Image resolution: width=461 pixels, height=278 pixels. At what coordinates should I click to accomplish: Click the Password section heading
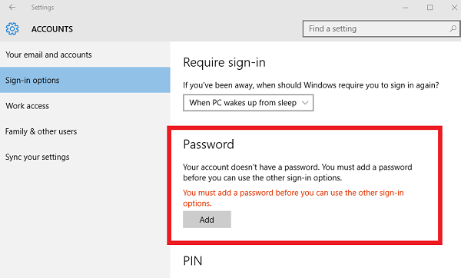pyautogui.click(x=209, y=144)
